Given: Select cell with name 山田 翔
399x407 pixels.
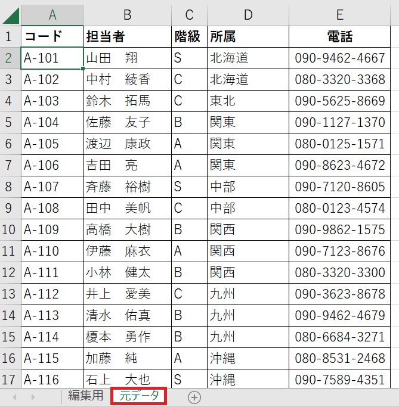Looking at the screenshot, I should [127, 58].
